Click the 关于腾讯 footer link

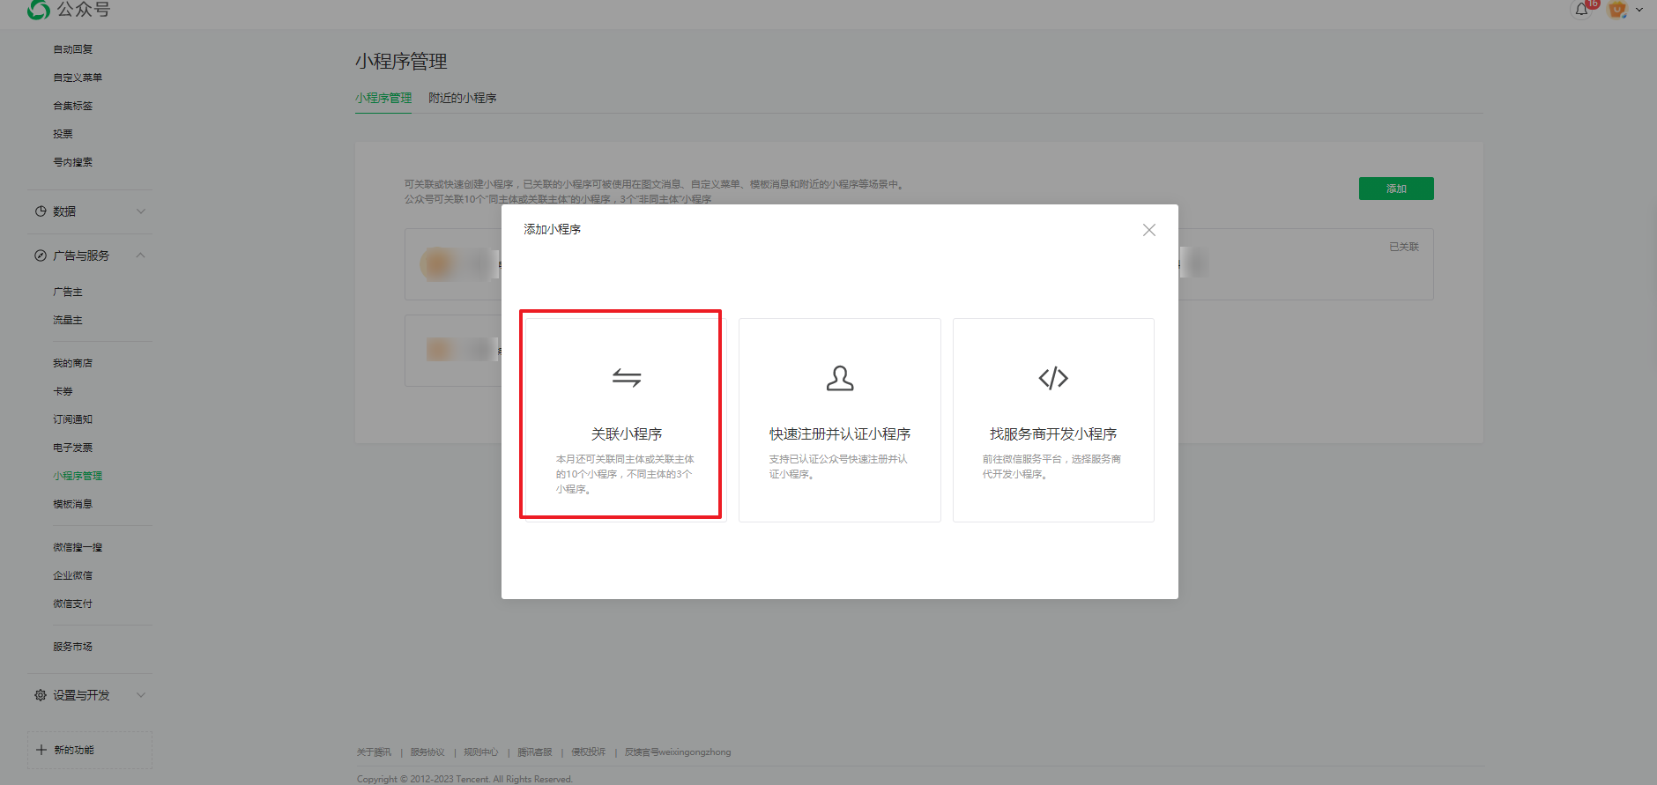click(374, 752)
